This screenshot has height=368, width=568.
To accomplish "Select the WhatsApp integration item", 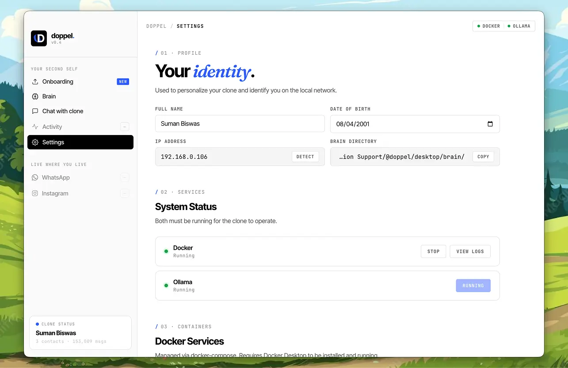I will click(80, 177).
